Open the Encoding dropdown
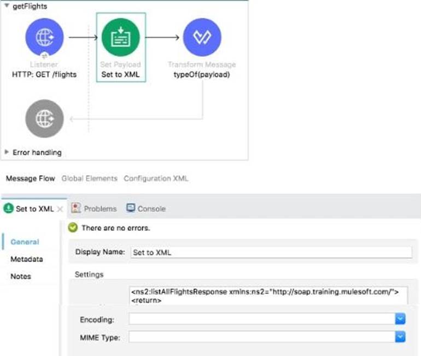Image resolution: width=421 pixels, height=356 pixels. 400,319
